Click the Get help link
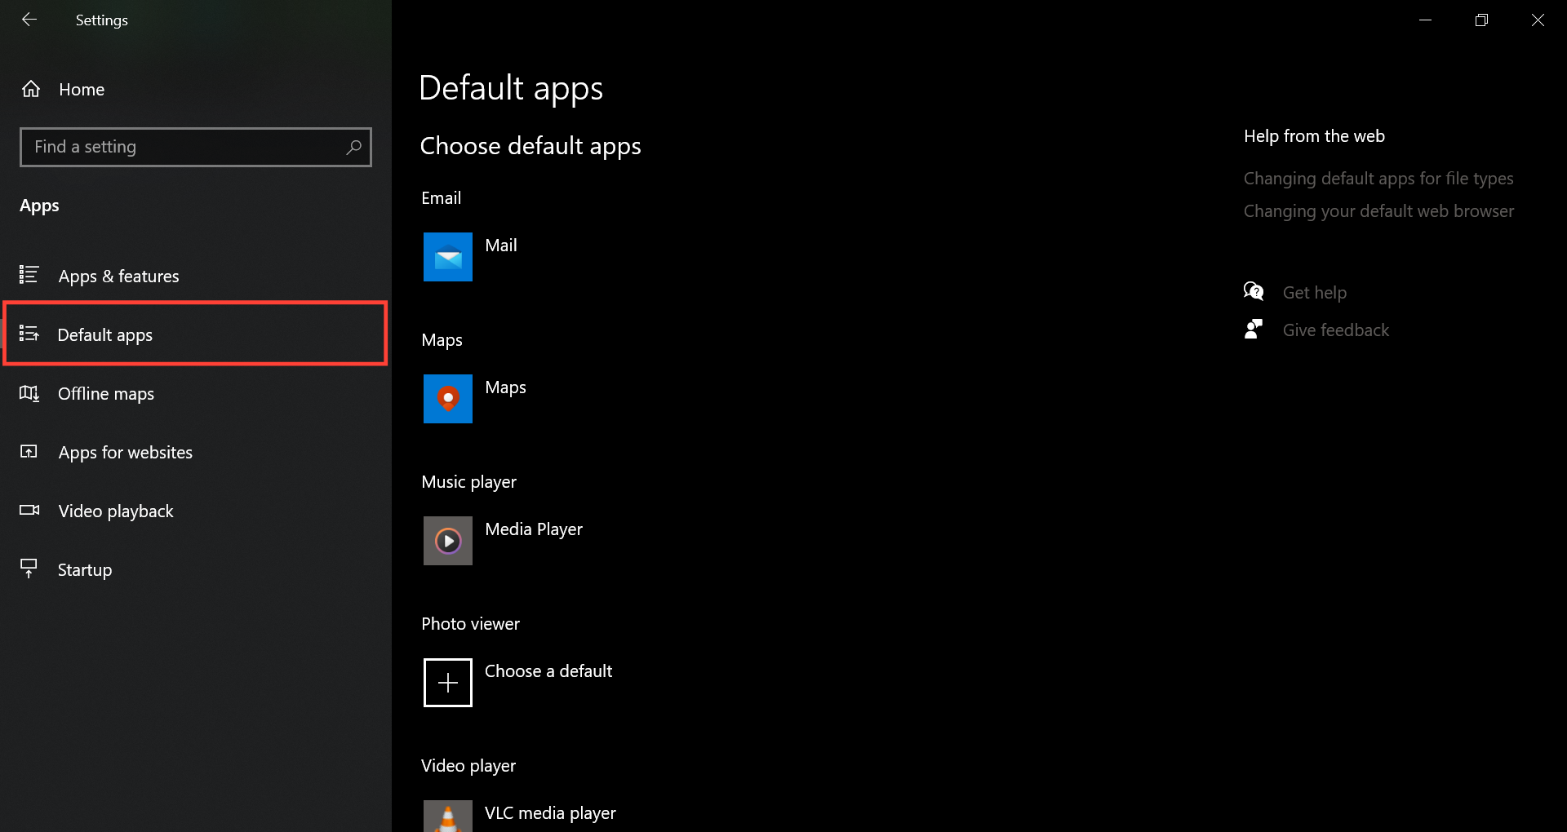The width and height of the screenshot is (1567, 832). 1315,293
